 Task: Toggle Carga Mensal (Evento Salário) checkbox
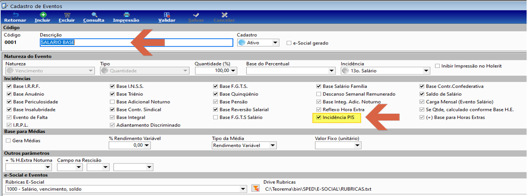tap(422, 102)
